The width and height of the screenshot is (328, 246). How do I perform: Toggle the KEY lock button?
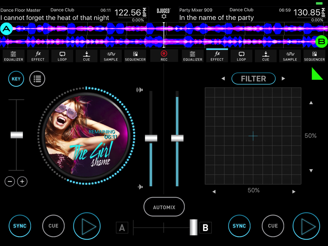[16, 79]
